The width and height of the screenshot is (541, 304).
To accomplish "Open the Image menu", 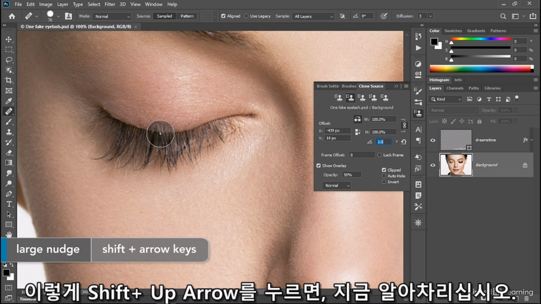I will 46,4.
